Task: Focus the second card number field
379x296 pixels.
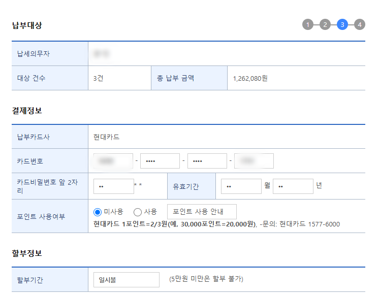Action: [x=160, y=161]
